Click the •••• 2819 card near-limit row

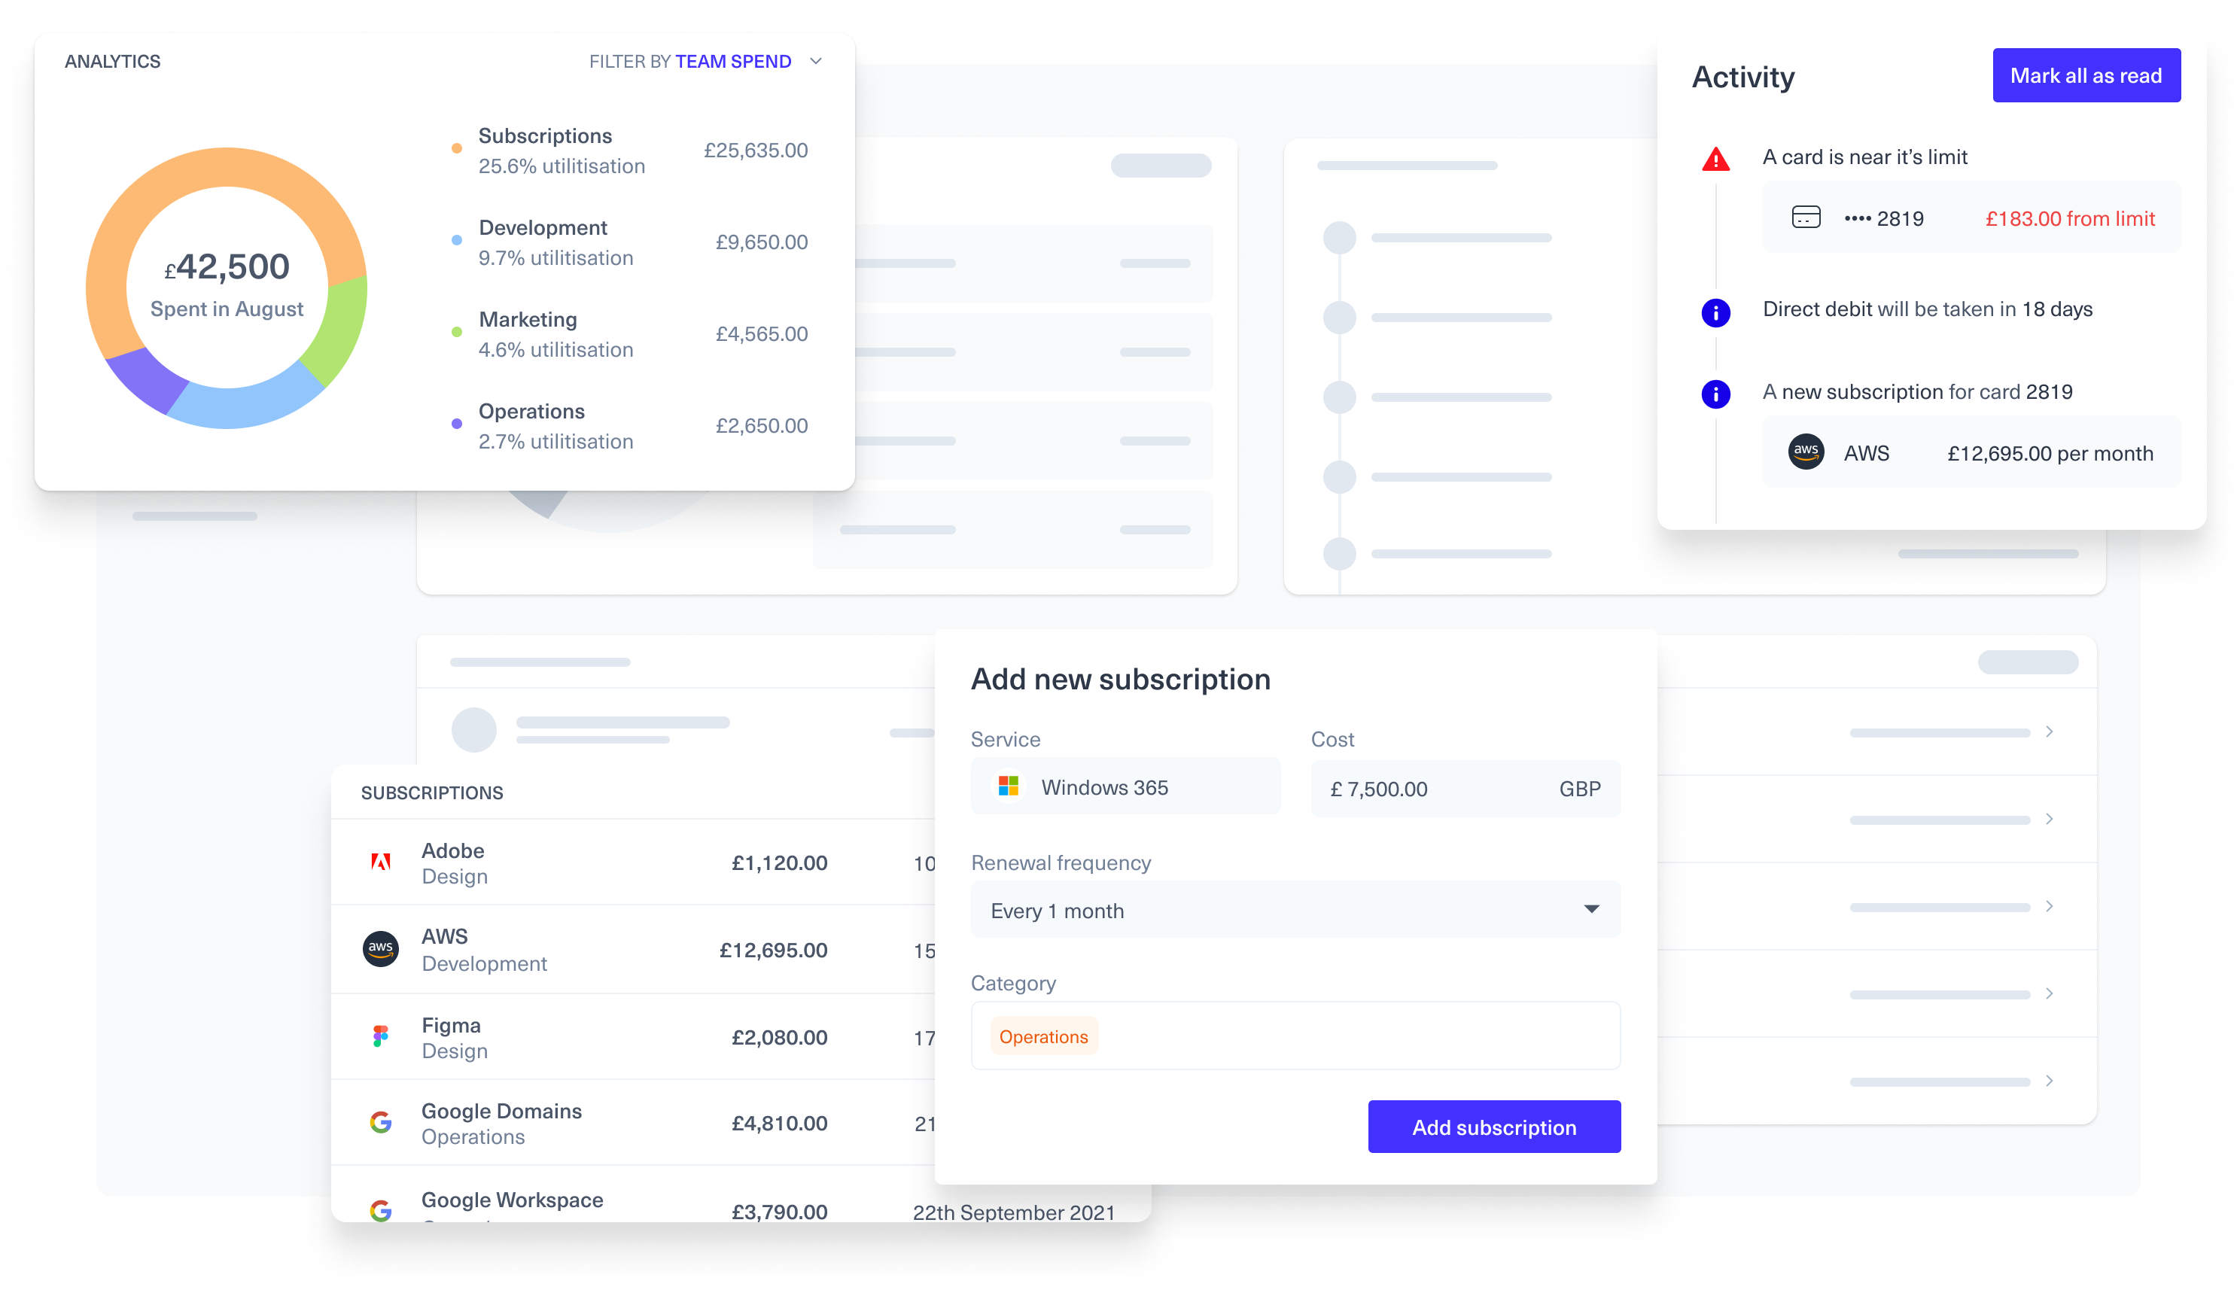1971,217
